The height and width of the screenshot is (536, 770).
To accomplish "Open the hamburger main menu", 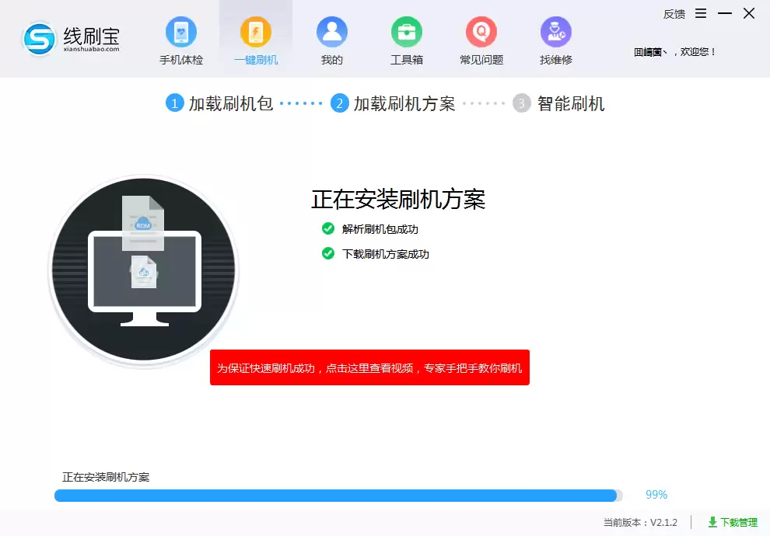I will tap(701, 13).
